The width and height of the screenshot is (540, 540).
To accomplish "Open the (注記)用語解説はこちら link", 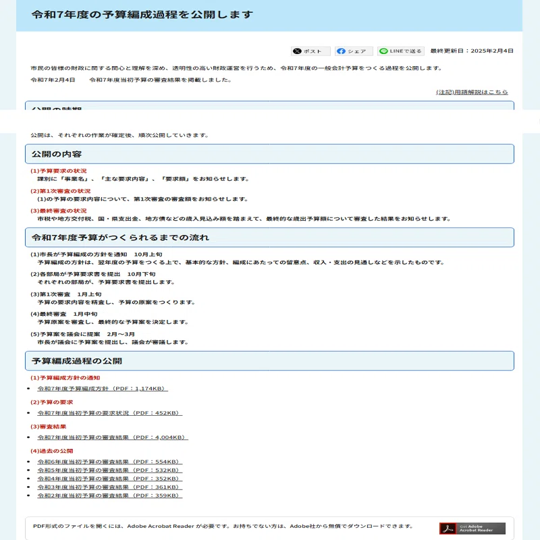I will pos(472,92).
